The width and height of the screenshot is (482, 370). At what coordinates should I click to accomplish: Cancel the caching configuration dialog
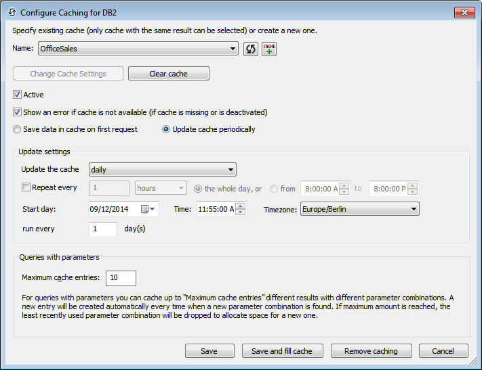pos(443,351)
